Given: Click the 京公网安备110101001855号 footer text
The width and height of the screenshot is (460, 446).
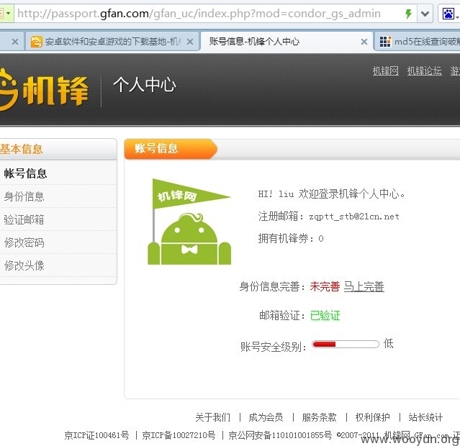Looking at the screenshot, I should [x=280, y=435].
